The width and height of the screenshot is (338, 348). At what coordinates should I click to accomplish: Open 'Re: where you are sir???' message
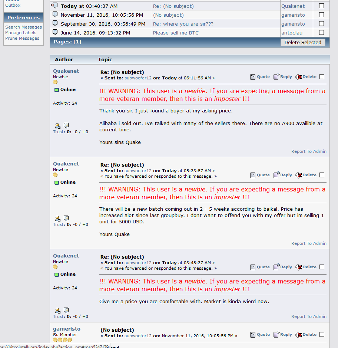click(x=183, y=24)
